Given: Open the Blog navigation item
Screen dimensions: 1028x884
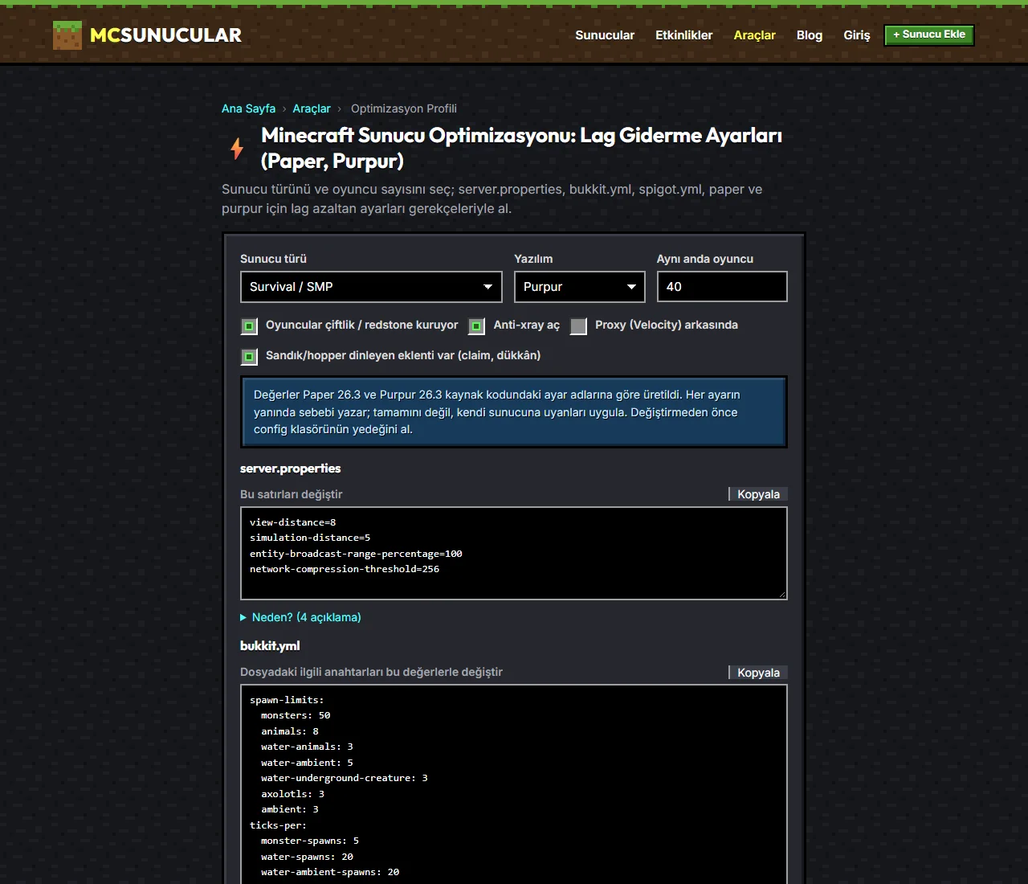Looking at the screenshot, I should [x=810, y=35].
